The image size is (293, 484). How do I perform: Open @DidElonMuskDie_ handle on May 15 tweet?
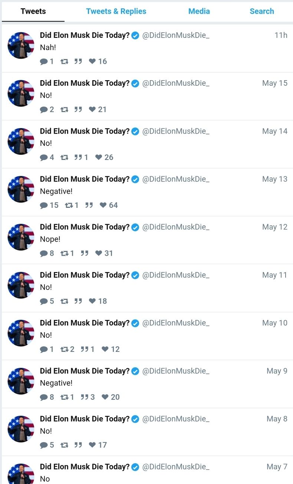pyautogui.click(x=176, y=83)
